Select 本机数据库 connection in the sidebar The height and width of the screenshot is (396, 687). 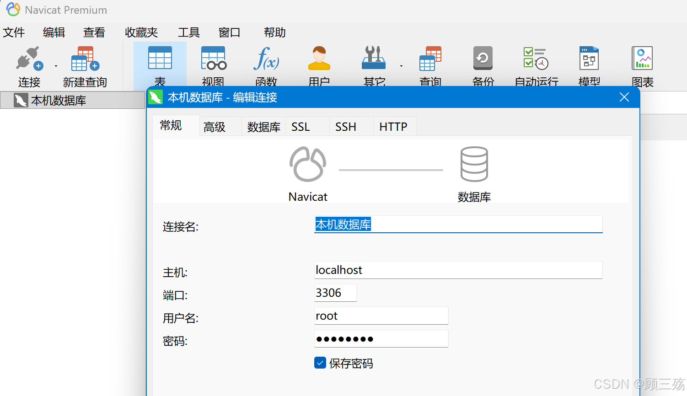point(72,100)
